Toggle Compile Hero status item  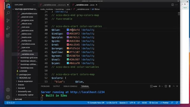96,103
